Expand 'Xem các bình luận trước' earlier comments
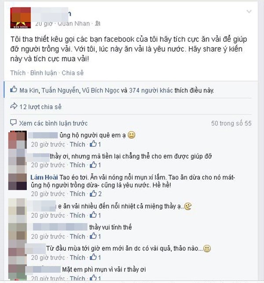The height and width of the screenshot is (283, 264). tap(53, 123)
